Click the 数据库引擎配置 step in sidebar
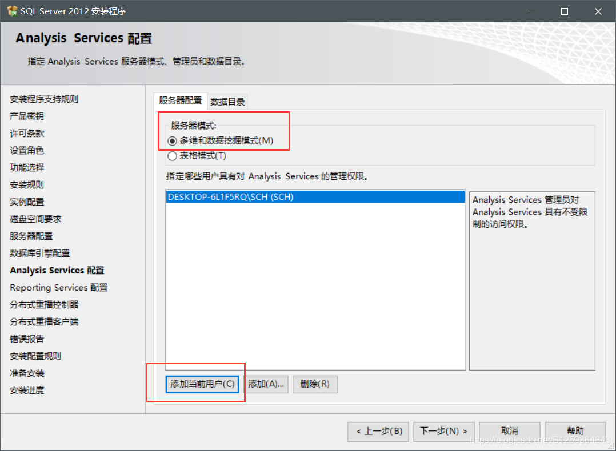 pyautogui.click(x=39, y=253)
